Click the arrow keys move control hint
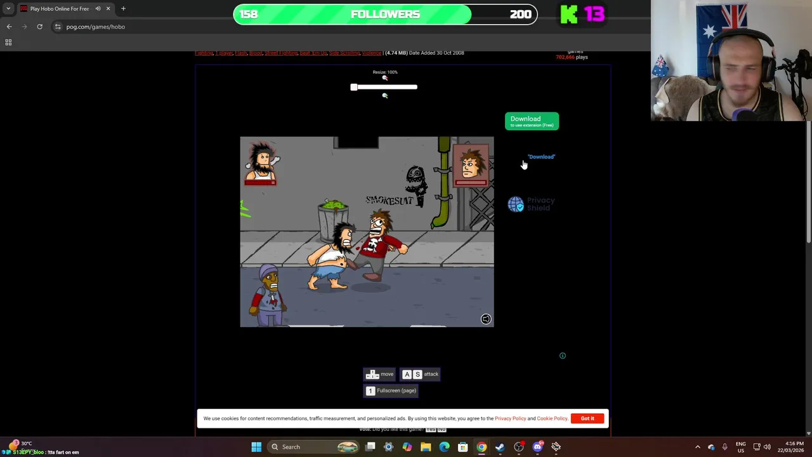Image resolution: width=812 pixels, height=457 pixels. pos(379,374)
